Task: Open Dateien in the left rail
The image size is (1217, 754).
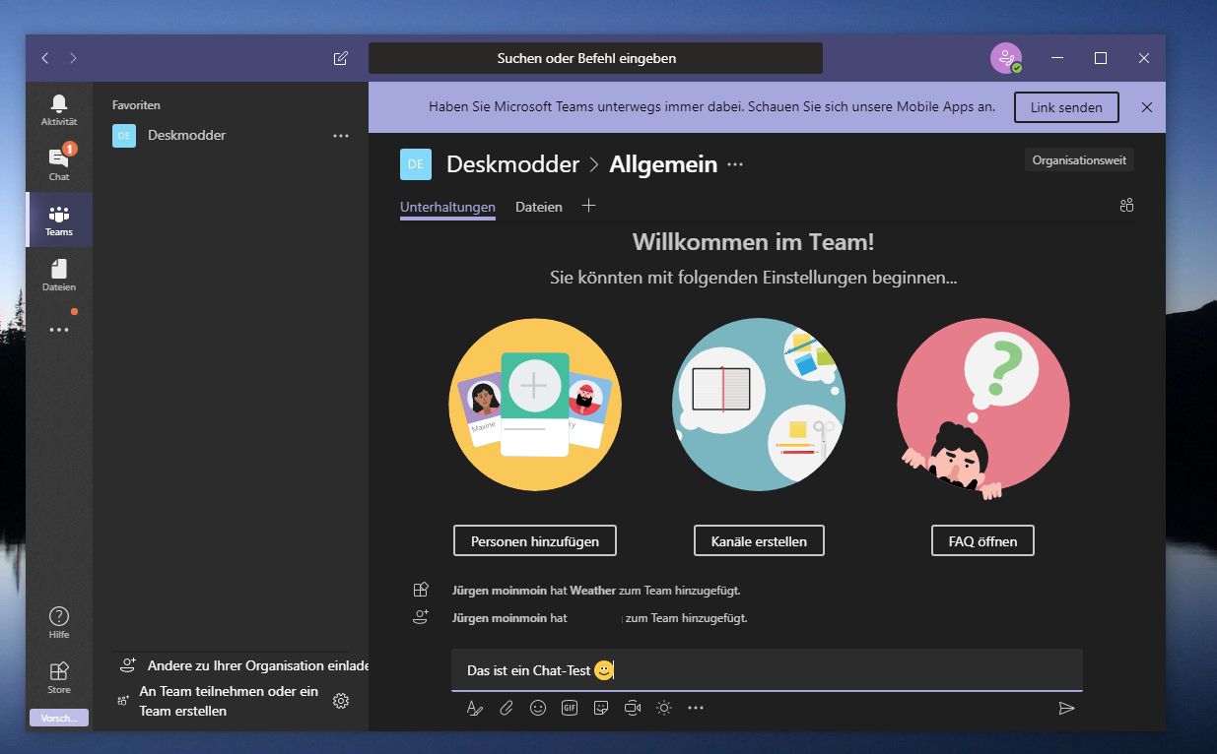Action: 59,275
